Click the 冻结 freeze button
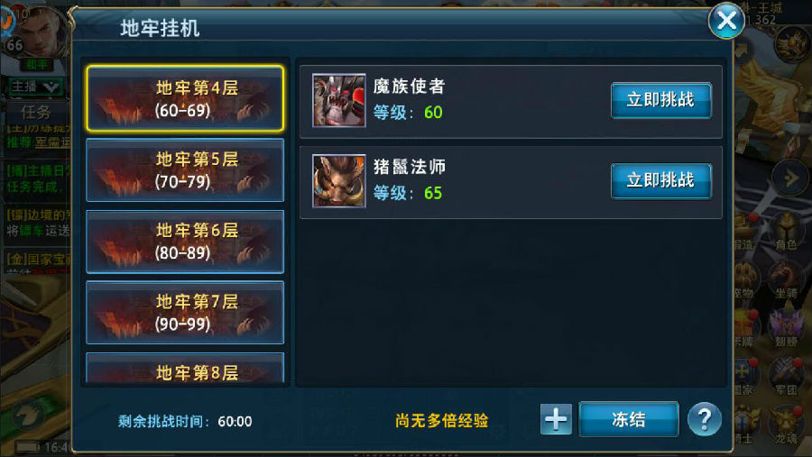The image size is (812, 457). click(629, 419)
